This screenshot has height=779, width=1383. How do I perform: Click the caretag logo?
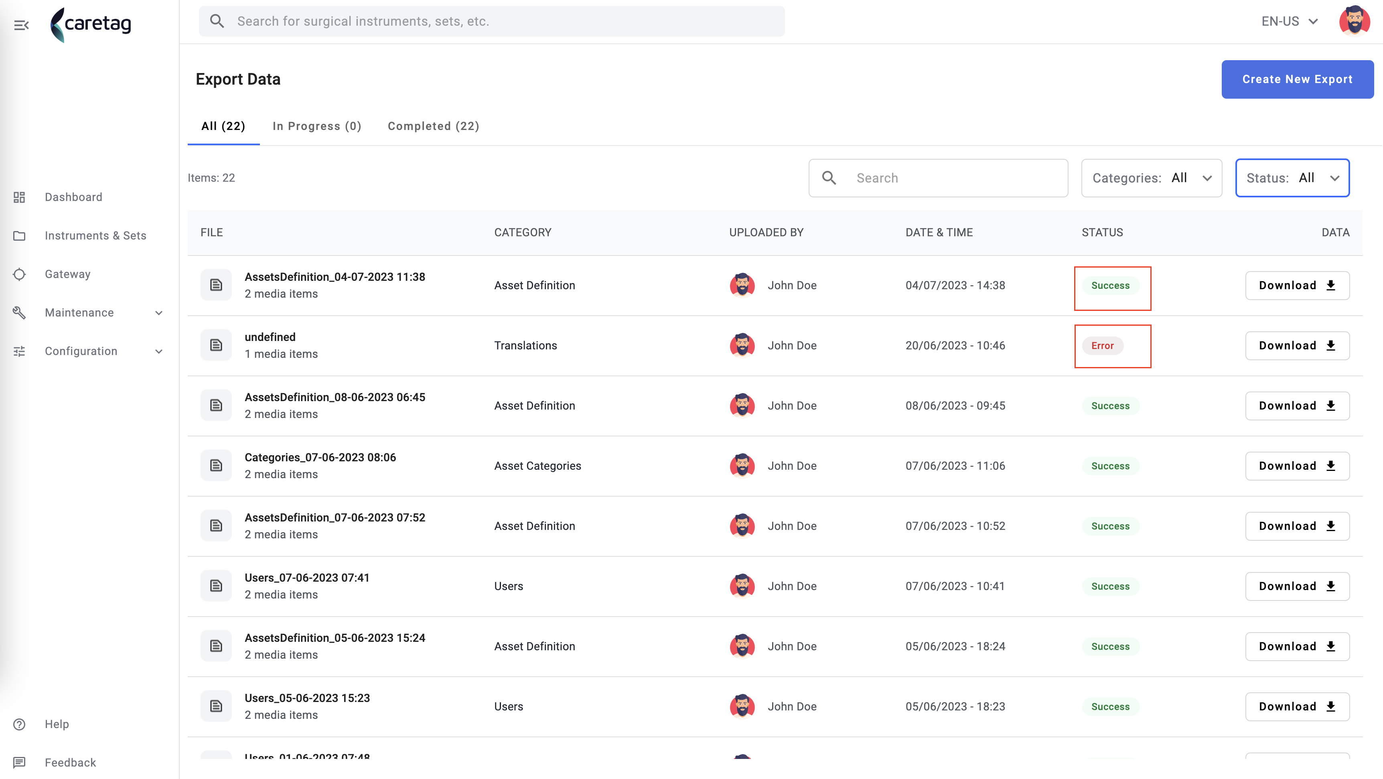pos(91,24)
